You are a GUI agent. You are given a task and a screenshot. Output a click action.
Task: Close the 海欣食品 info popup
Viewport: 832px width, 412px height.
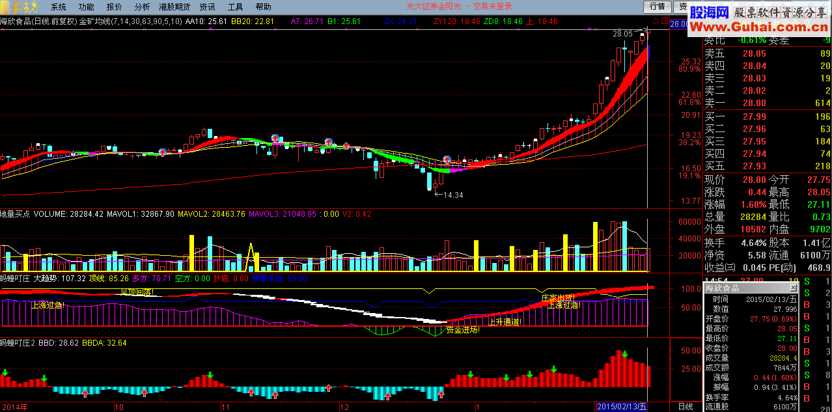pos(793,288)
